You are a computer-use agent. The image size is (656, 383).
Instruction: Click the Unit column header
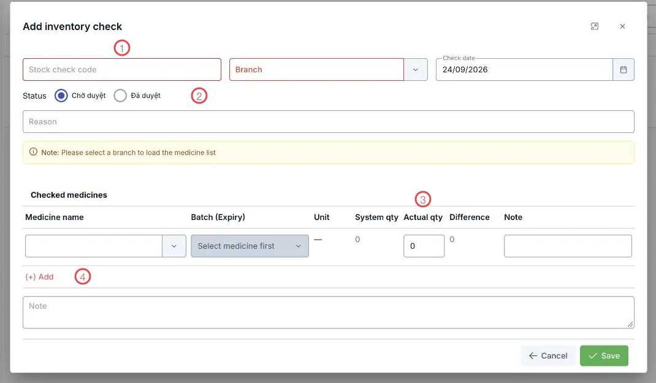322,217
